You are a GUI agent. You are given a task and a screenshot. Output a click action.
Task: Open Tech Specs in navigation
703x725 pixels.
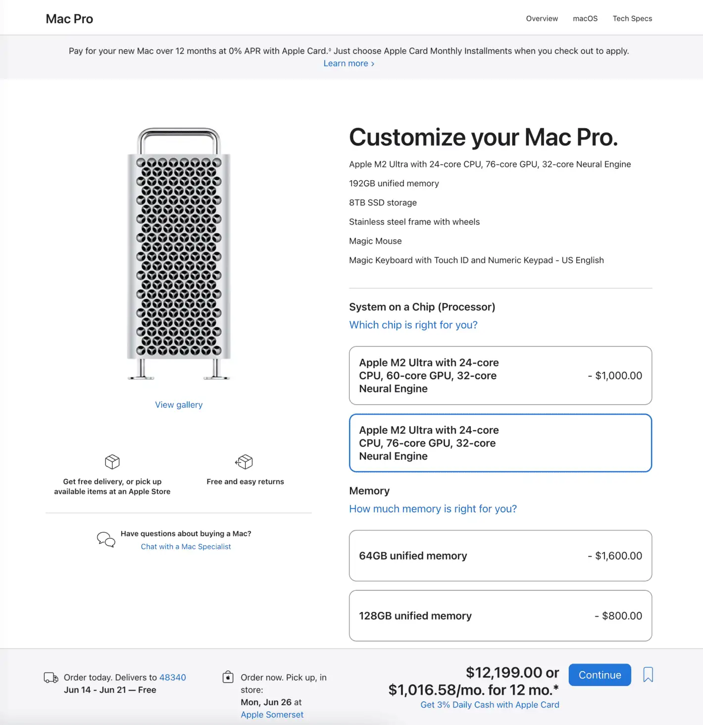[632, 18]
